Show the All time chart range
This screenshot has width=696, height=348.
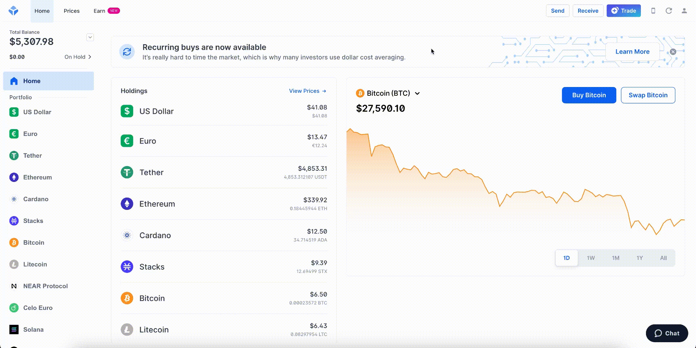663,258
